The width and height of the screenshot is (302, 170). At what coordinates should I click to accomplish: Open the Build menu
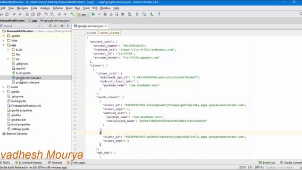[x=69, y=8]
